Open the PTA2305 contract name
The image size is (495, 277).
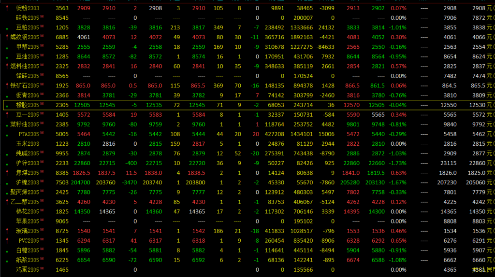29,134
